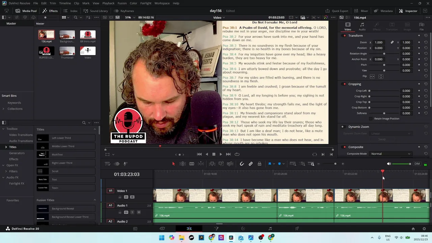Click the timeline zoom-out minus icon

318,164
